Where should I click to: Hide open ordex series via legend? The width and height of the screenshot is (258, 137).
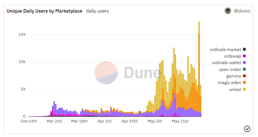[230, 69]
